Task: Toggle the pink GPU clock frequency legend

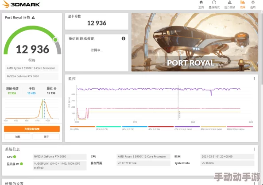Action: click(240, 128)
